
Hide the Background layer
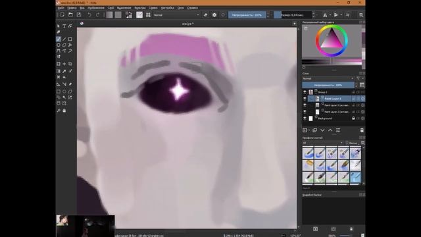305,118
